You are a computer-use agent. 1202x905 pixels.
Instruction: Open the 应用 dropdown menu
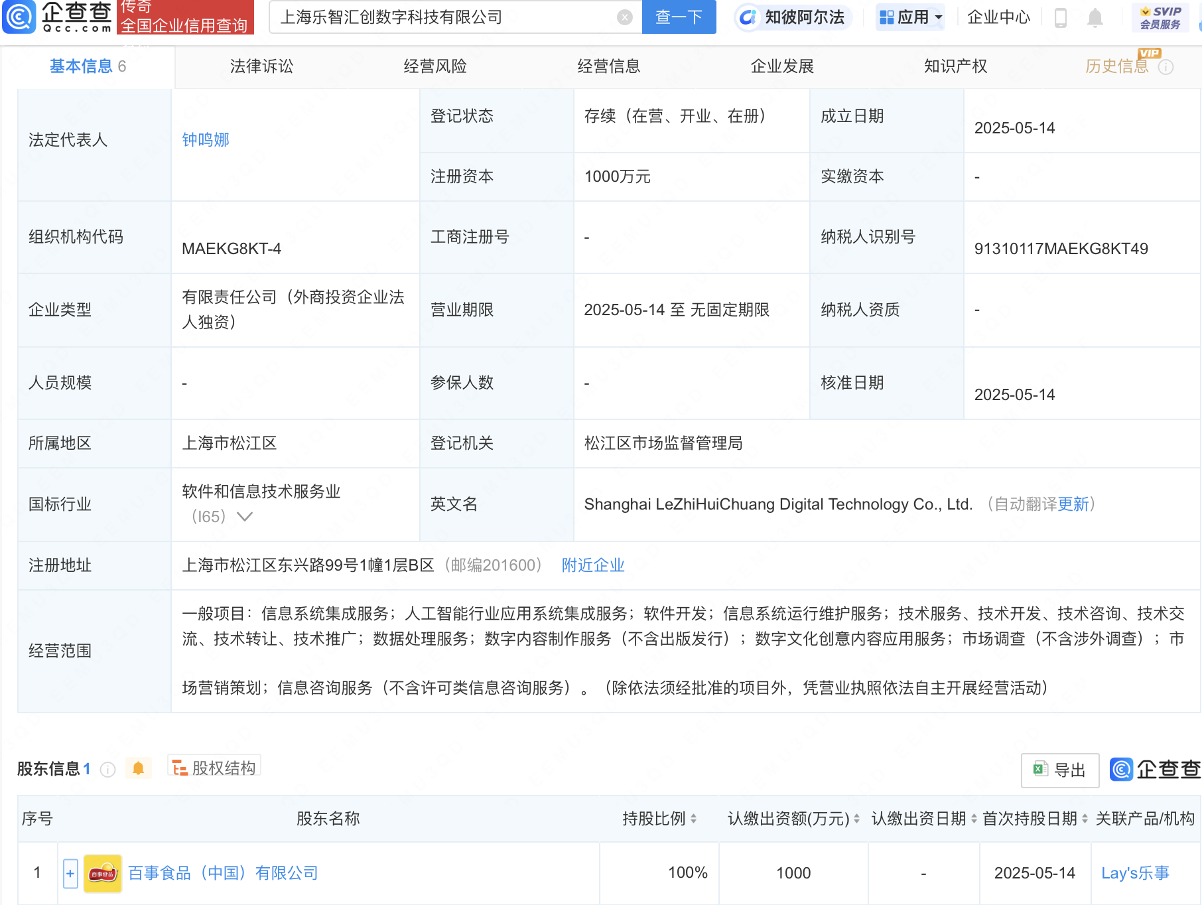pos(911,17)
